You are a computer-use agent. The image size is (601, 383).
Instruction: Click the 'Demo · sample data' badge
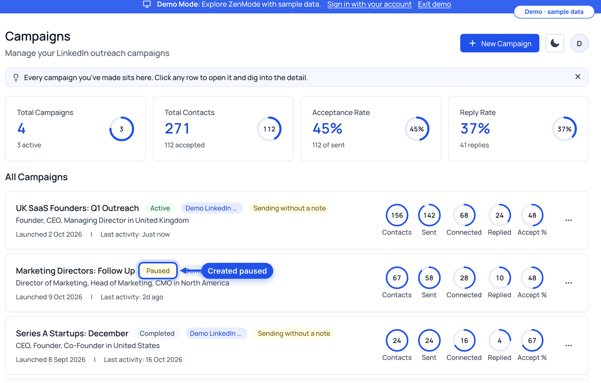coord(554,12)
